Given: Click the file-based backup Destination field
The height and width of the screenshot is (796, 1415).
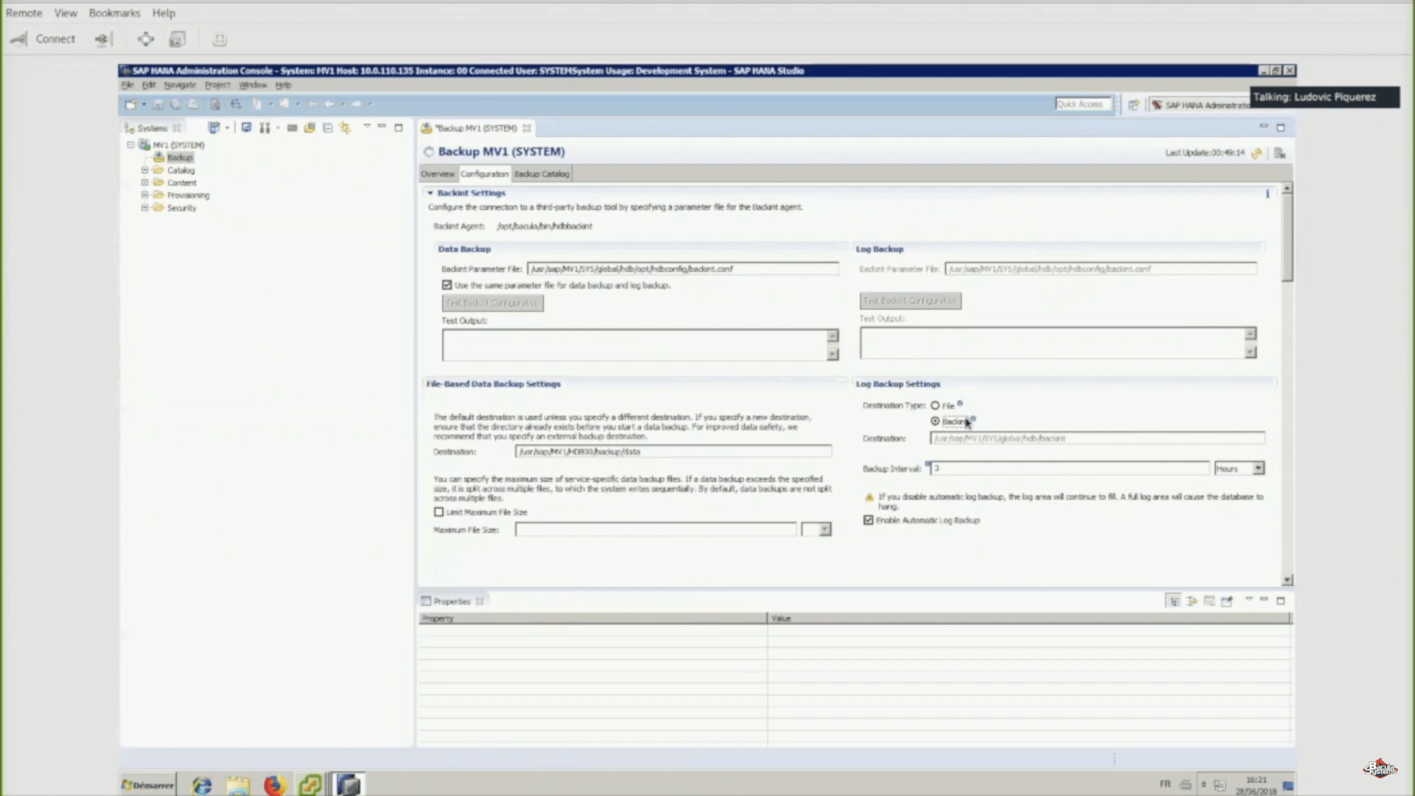Looking at the screenshot, I should point(674,452).
